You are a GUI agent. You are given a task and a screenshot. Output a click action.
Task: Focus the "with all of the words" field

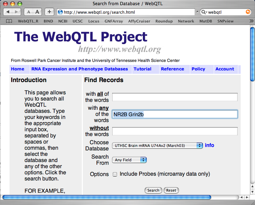click(175, 97)
